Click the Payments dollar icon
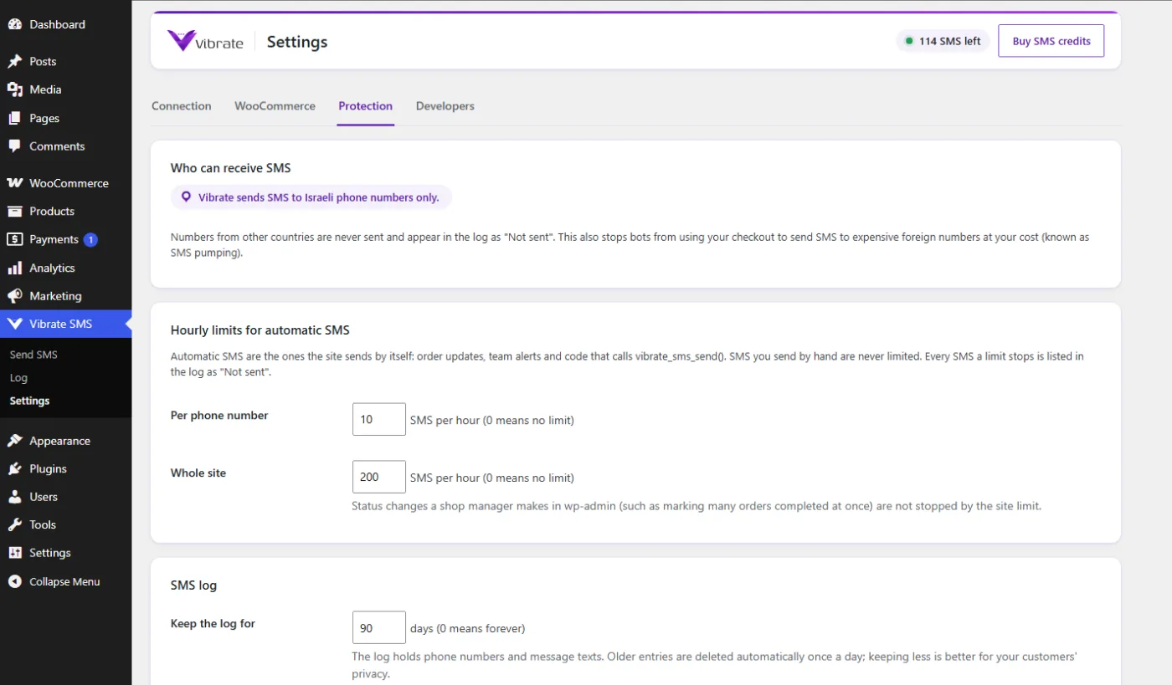This screenshot has height=685, width=1172. [x=14, y=239]
